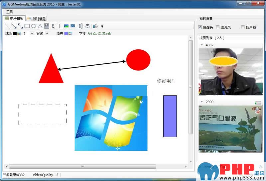The height and width of the screenshot is (181, 266).
Task: Click the insert image tool
Action: [x=66, y=26]
